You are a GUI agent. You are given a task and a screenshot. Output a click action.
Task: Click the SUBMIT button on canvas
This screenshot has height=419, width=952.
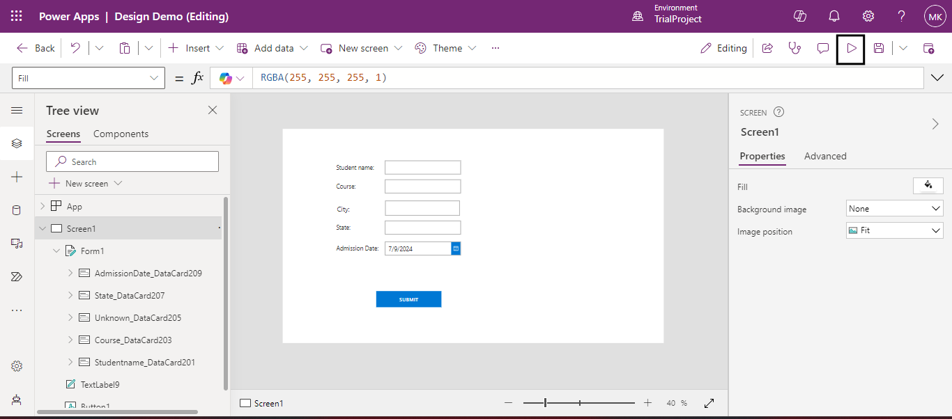(408, 299)
